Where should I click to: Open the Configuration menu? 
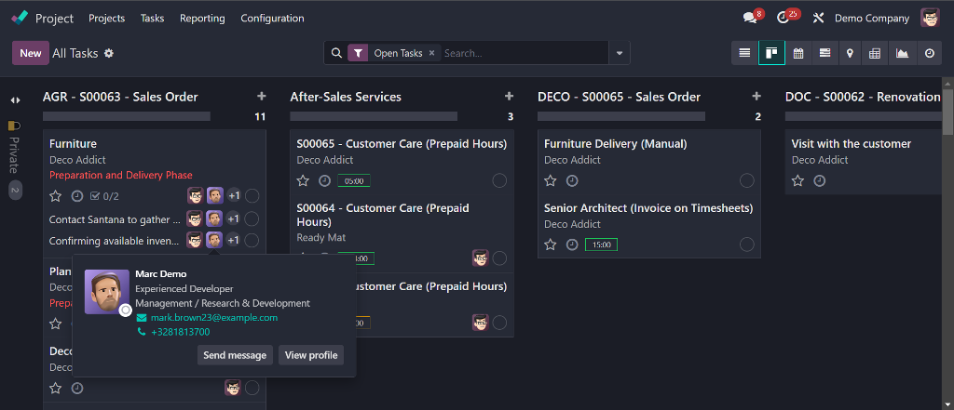(x=272, y=18)
